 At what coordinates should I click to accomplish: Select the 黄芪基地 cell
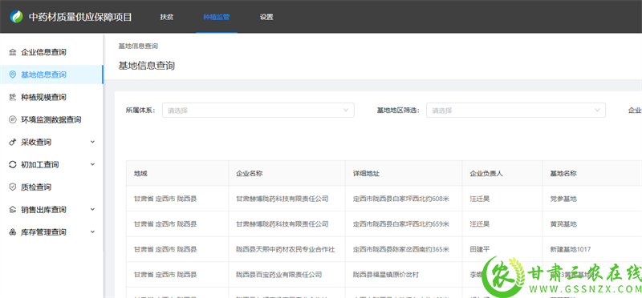[x=563, y=224]
